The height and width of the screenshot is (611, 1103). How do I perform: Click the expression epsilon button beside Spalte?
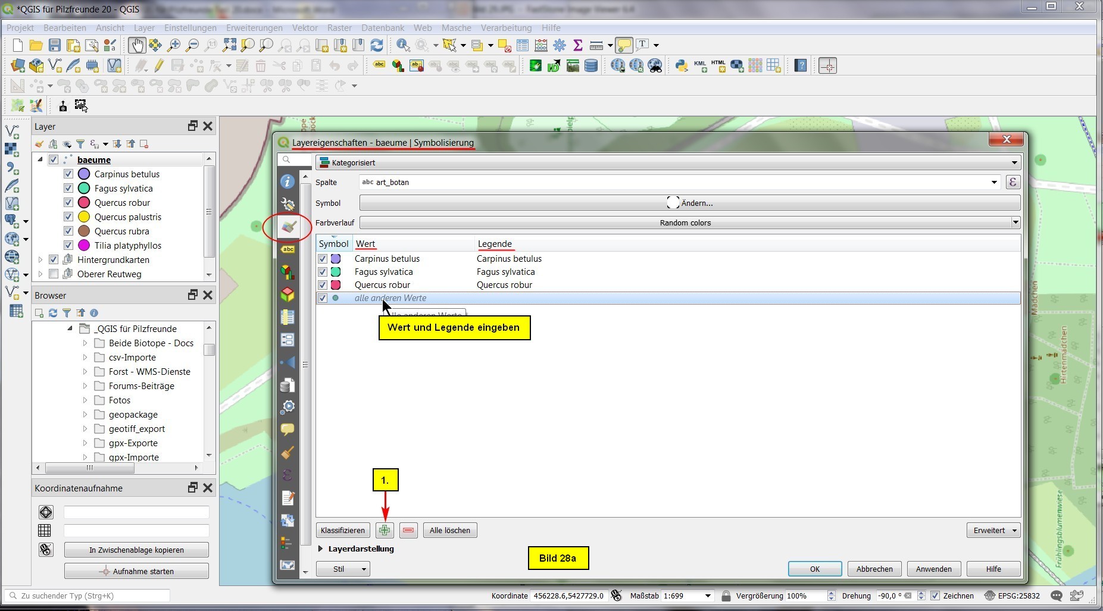point(1013,182)
